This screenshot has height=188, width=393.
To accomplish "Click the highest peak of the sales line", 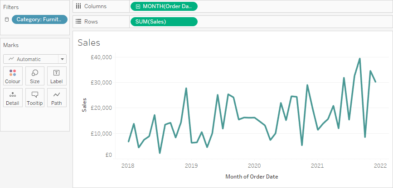I will [359, 59].
